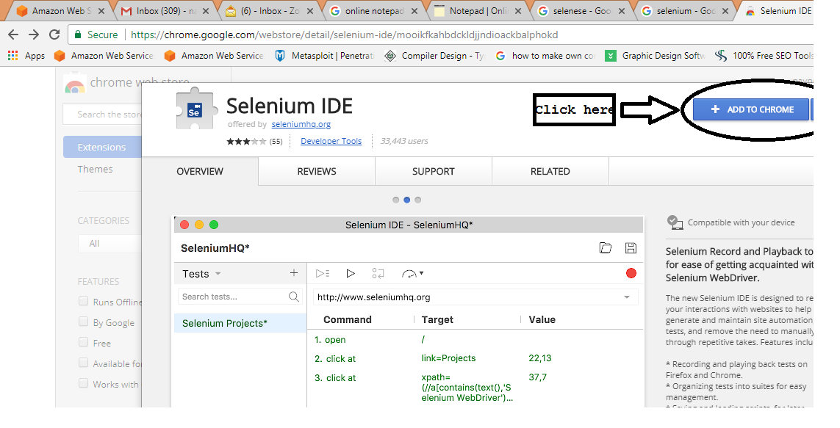Click the Command column header
This screenshot has height=428, width=840.
(347, 319)
